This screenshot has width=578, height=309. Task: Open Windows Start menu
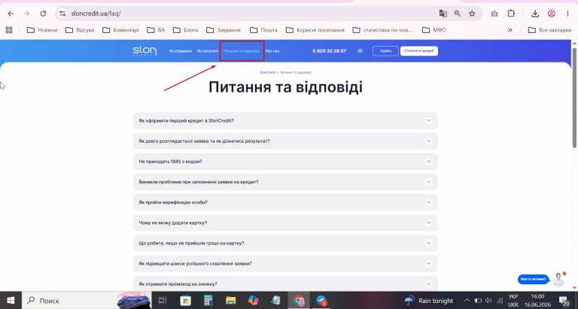11,301
